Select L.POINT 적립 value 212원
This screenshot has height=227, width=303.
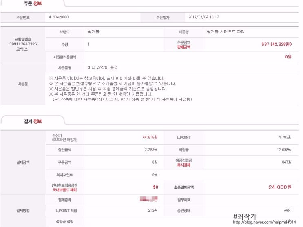click(x=153, y=210)
